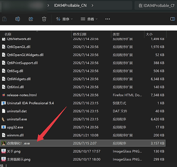Click the search box 在 IDA94ProBable_CN
The height and width of the screenshot is (167, 177).
[x=156, y=5]
